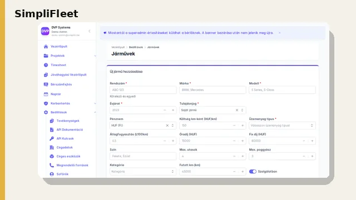The height and width of the screenshot is (200, 356).
Task: Click the Beállítások gear icon
Action: [x=46, y=112]
